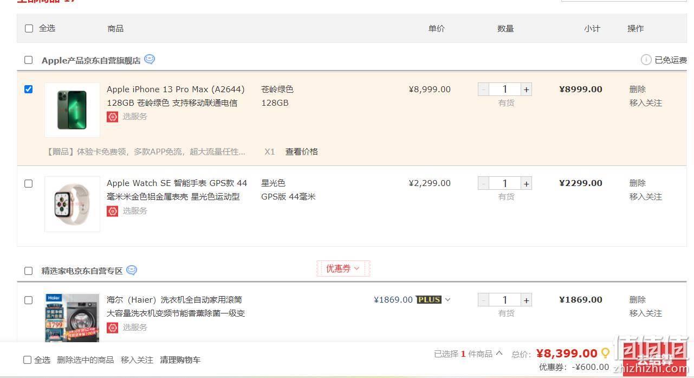Open the Haier washing machine thumbnail
694x378 pixels.
pos(72,317)
